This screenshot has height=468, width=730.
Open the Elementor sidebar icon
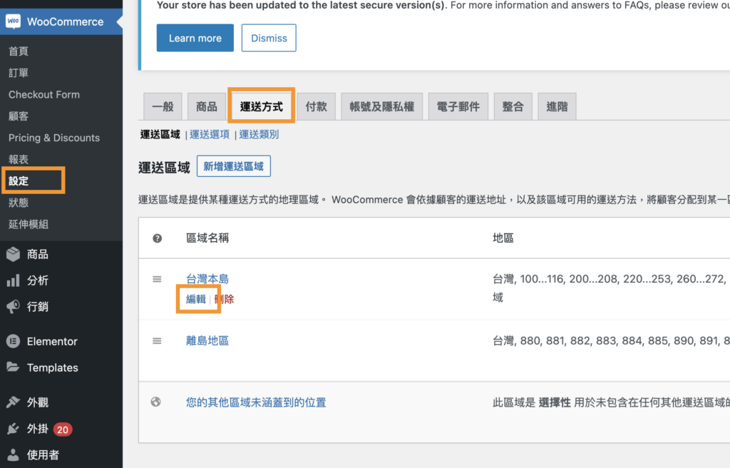click(11, 341)
